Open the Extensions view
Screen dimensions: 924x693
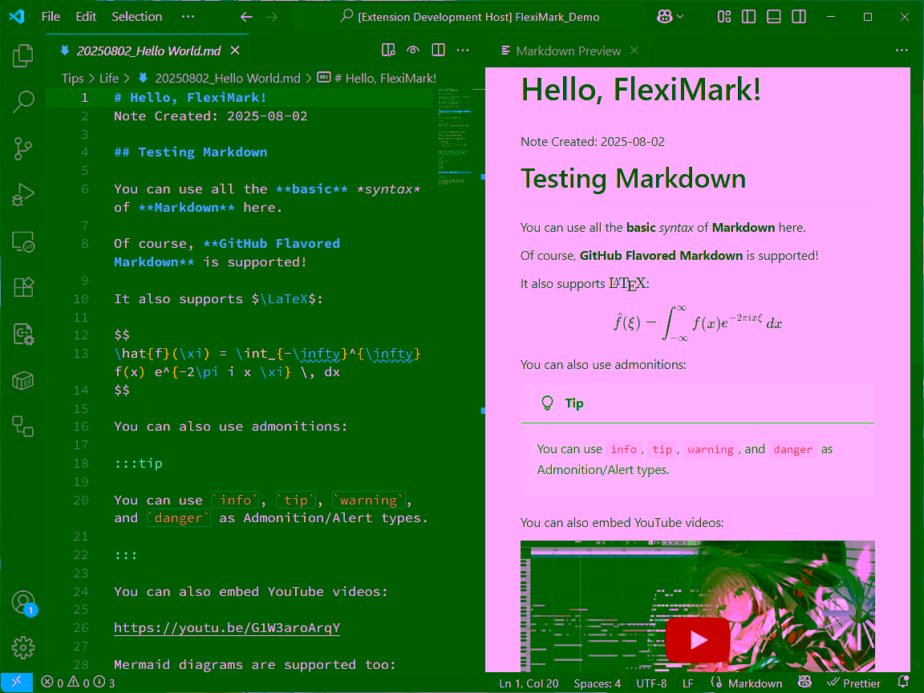[x=23, y=287]
